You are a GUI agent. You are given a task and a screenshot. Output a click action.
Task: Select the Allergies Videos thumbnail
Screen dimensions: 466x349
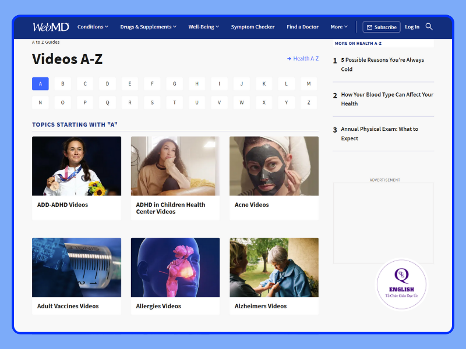(175, 267)
